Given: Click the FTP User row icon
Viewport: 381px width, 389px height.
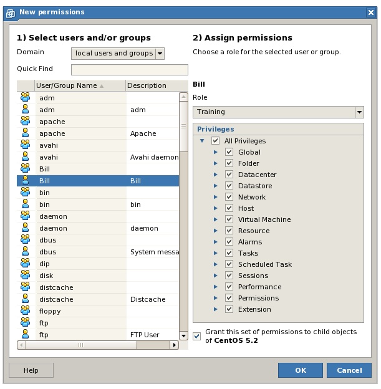Looking at the screenshot, I should coord(25,335).
